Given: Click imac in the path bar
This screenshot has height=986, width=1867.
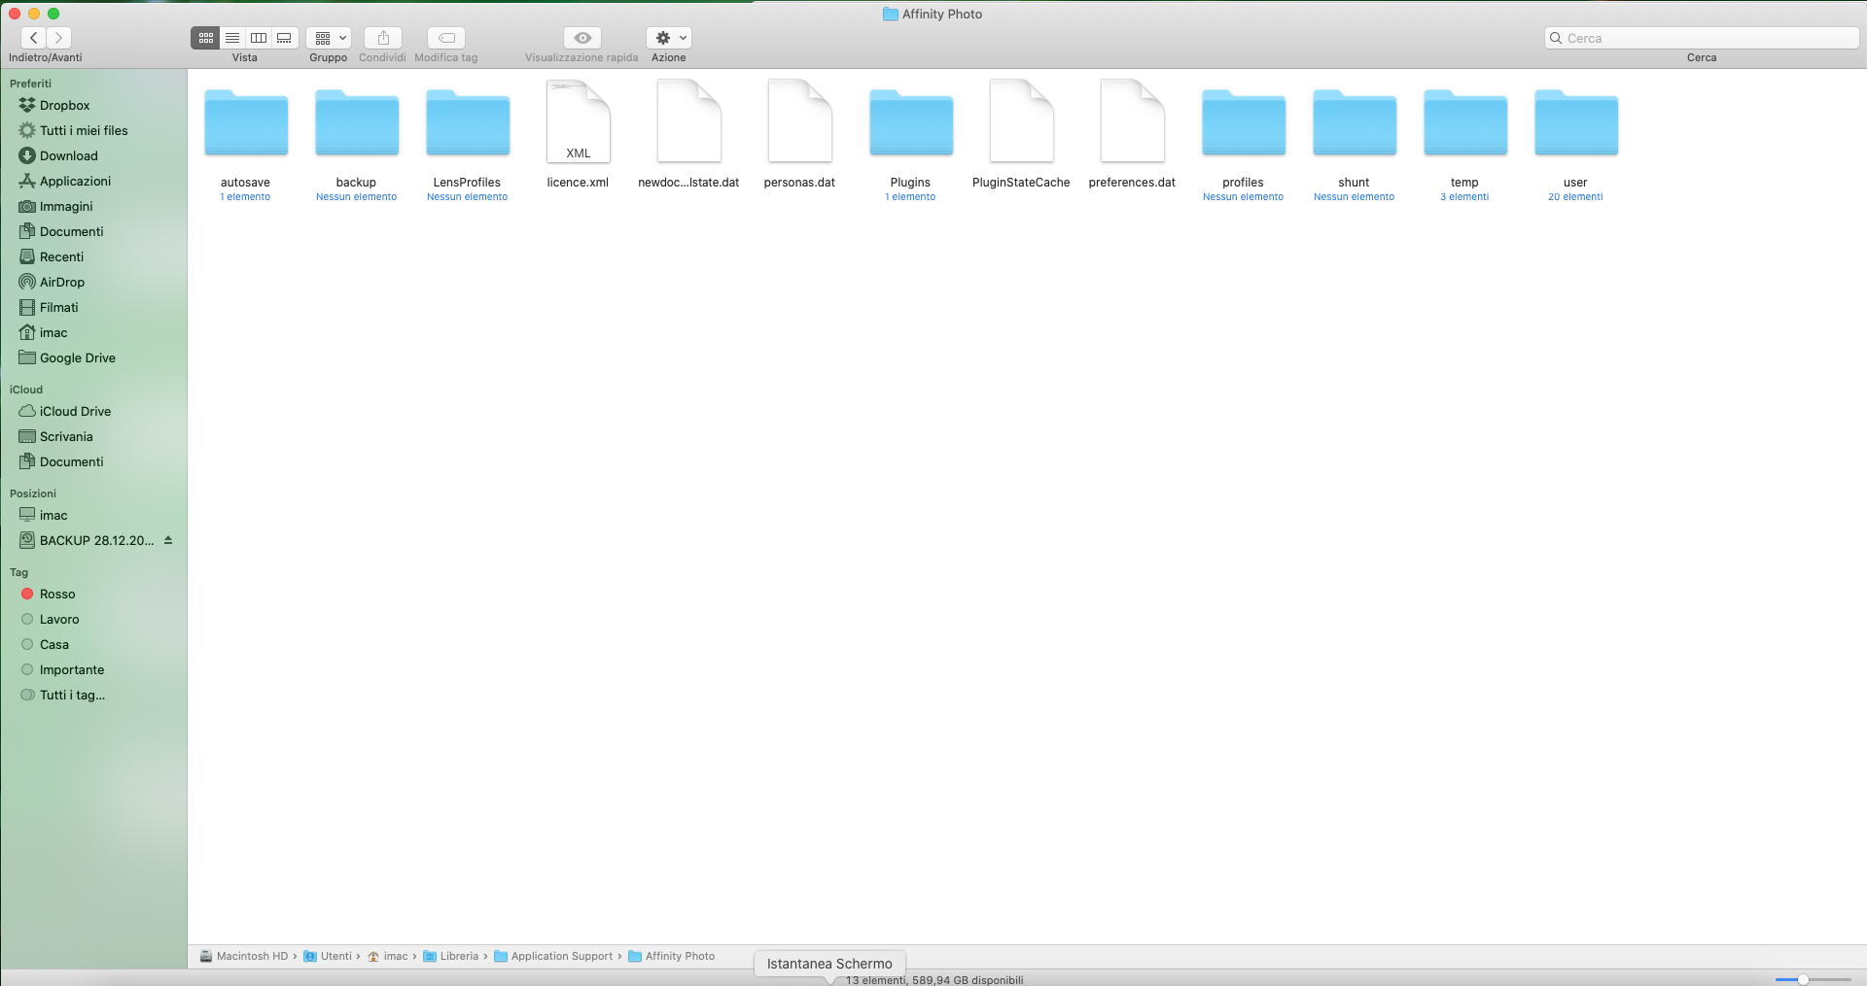Looking at the screenshot, I should [x=387, y=956].
